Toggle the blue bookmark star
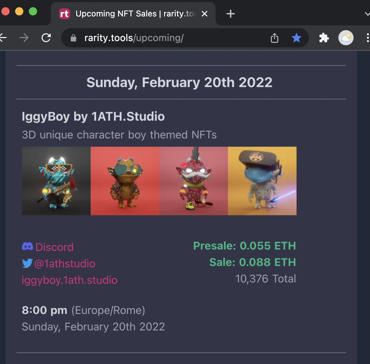 [x=296, y=38]
